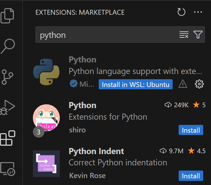Clear extensions search results
Screen dimensions: 211x185
point(184,35)
